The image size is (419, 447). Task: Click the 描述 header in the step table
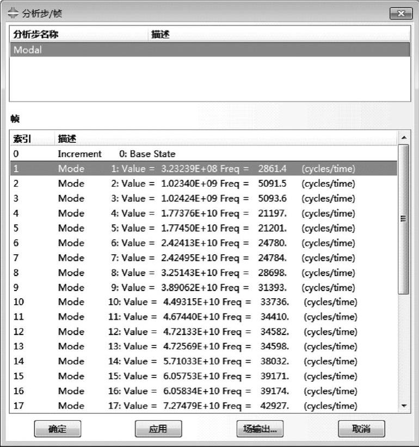pyautogui.click(x=279, y=34)
